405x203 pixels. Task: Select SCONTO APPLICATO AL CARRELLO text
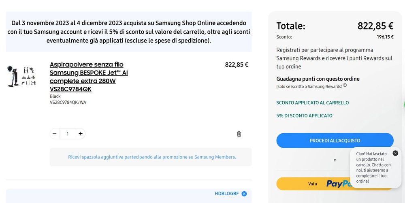313,103
